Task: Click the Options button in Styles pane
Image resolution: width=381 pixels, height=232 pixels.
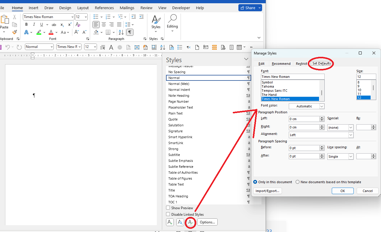Action: click(207, 222)
